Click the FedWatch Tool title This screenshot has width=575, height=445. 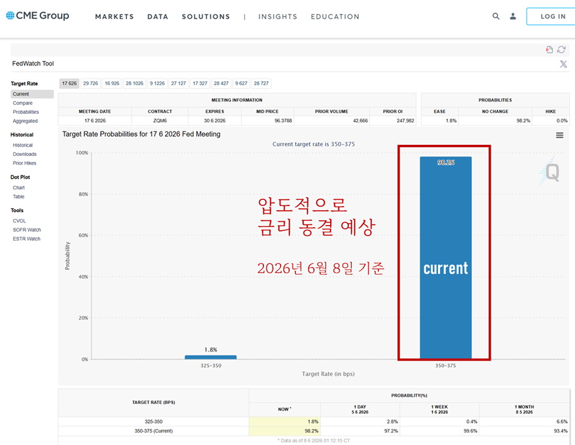[x=33, y=64]
